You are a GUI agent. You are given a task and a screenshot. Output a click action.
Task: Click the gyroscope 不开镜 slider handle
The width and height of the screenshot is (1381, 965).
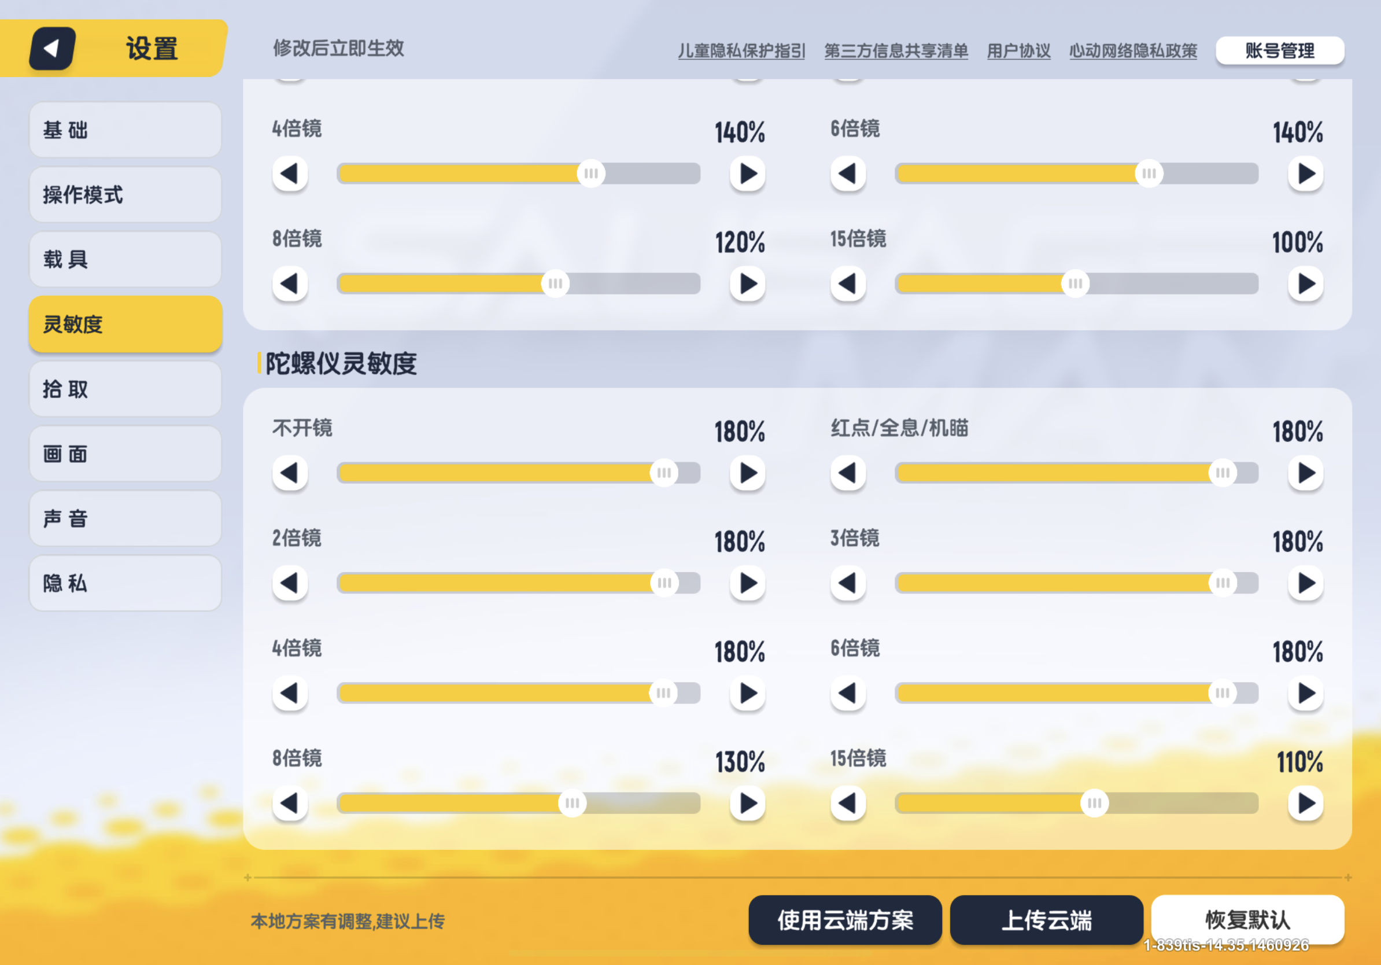point(664,473)
